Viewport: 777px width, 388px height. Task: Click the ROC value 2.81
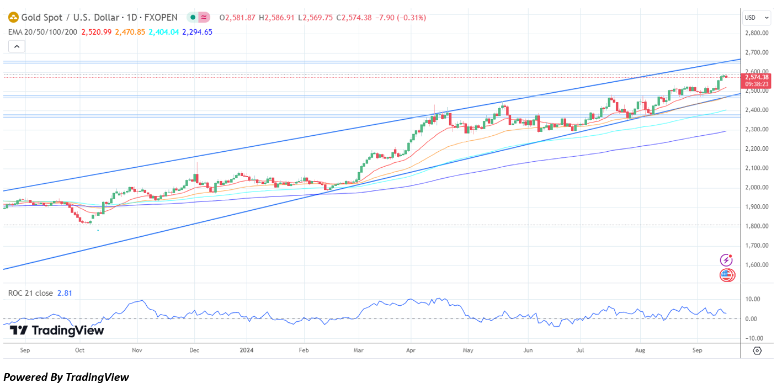[x=64, y=293]
